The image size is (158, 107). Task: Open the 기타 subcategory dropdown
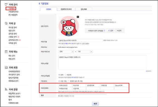84,52
